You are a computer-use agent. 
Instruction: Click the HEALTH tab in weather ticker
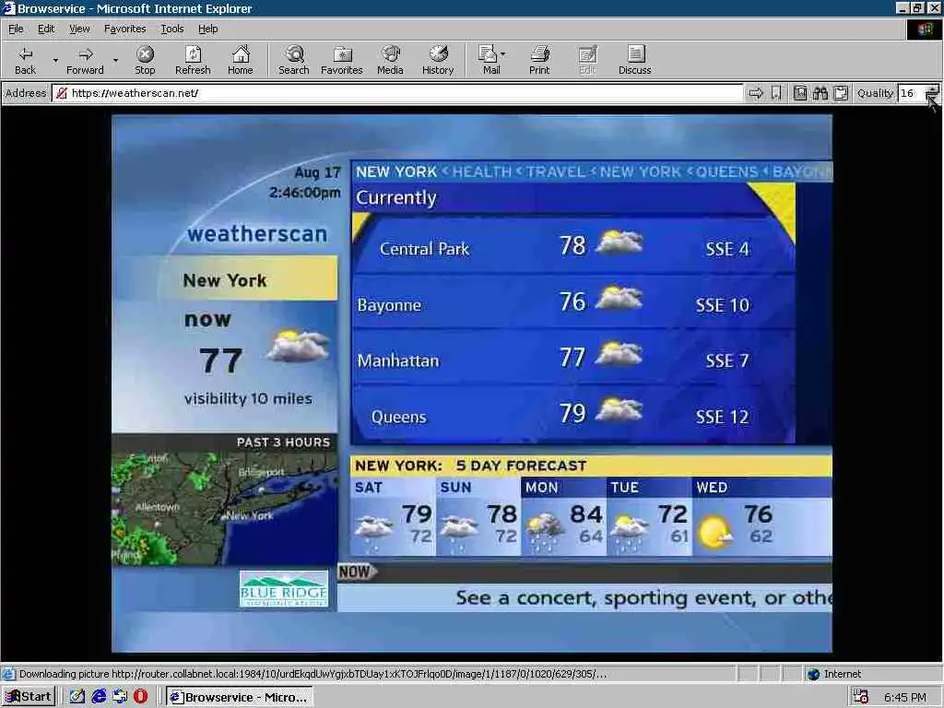pos(481,171)
